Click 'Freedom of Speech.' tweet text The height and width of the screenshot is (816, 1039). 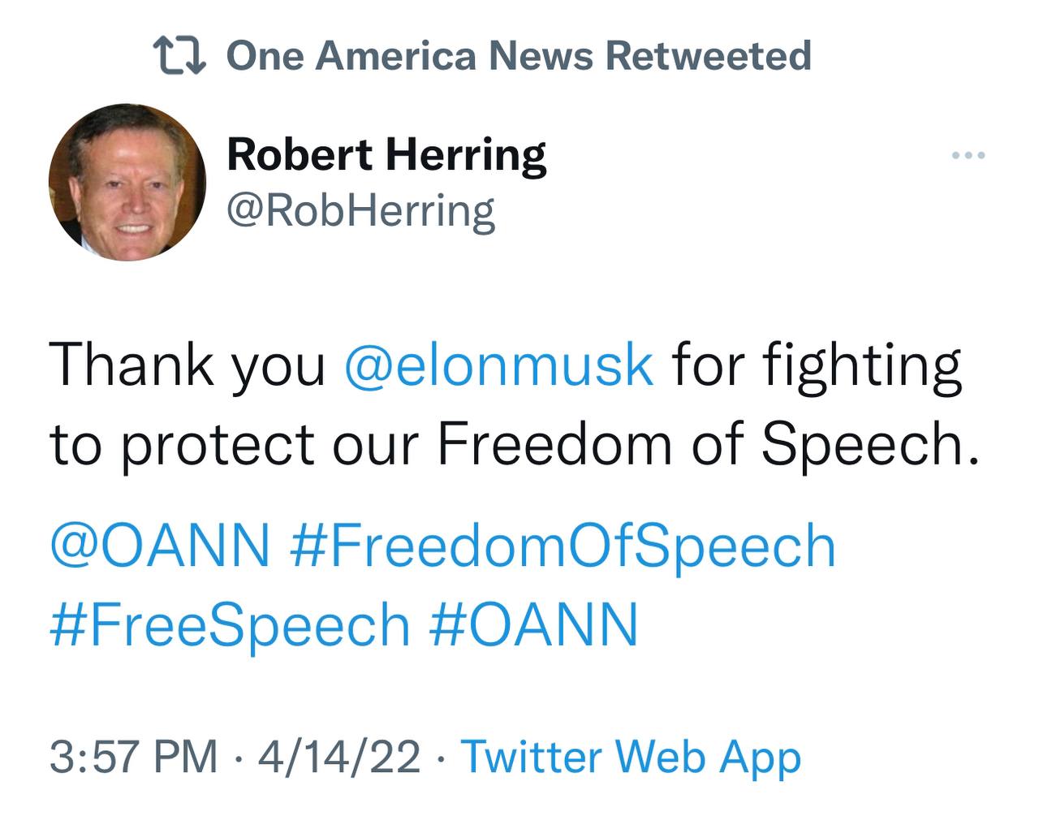point(708,445)
